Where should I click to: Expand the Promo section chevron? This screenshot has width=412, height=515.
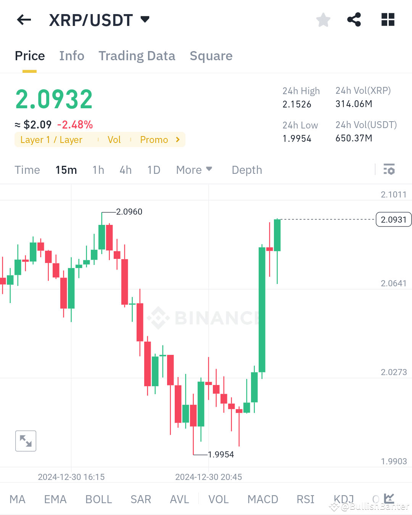[177, 140]
